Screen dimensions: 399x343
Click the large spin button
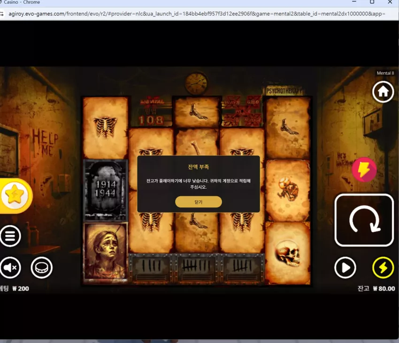point(364,220)
